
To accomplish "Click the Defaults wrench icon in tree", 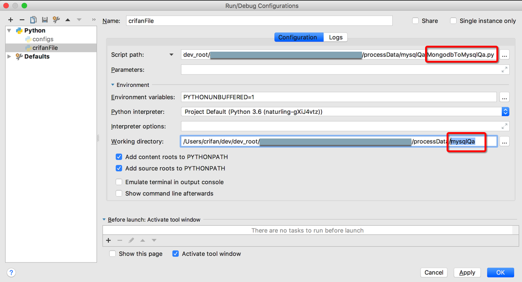I will 19,56.
